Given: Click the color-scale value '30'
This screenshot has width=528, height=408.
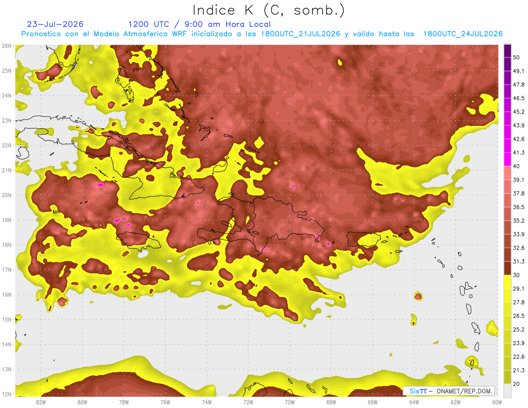Looking at the screenshot, I should 517,275.
